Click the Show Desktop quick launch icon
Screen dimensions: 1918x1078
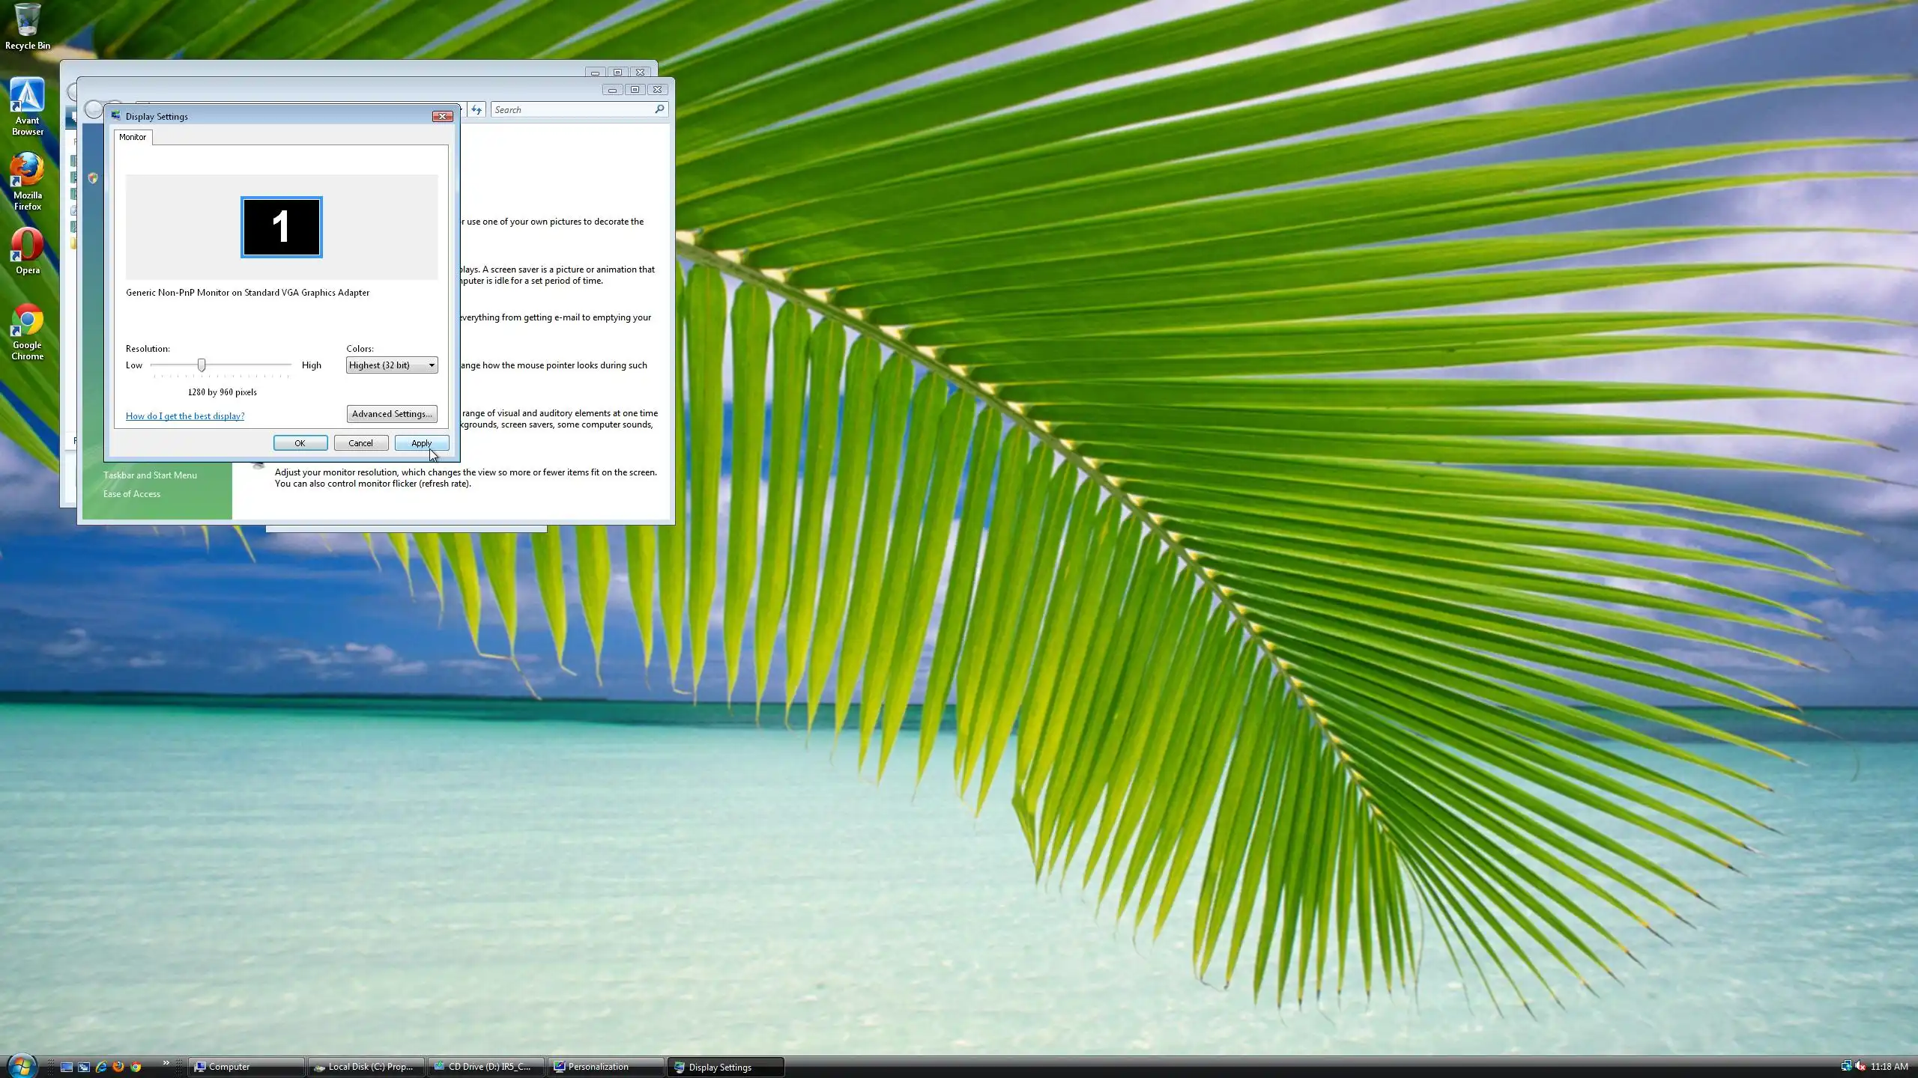(x=67, y=1067)
